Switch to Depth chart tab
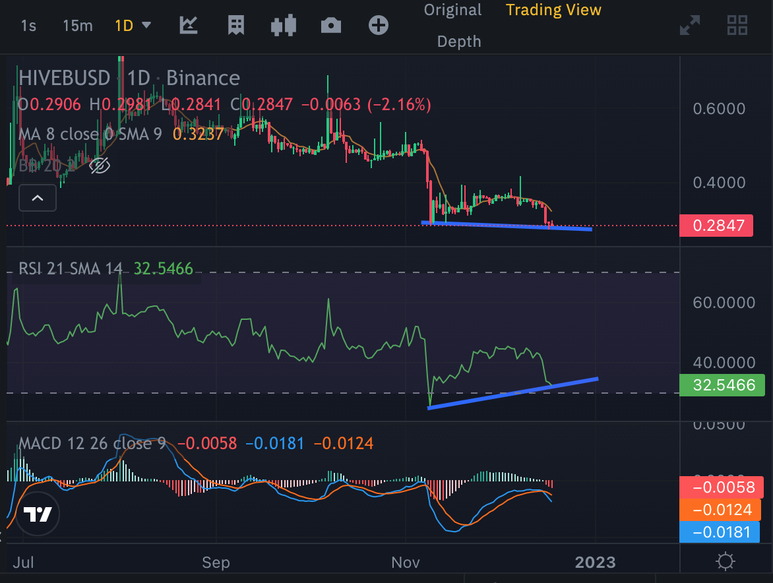 [459, 42]
